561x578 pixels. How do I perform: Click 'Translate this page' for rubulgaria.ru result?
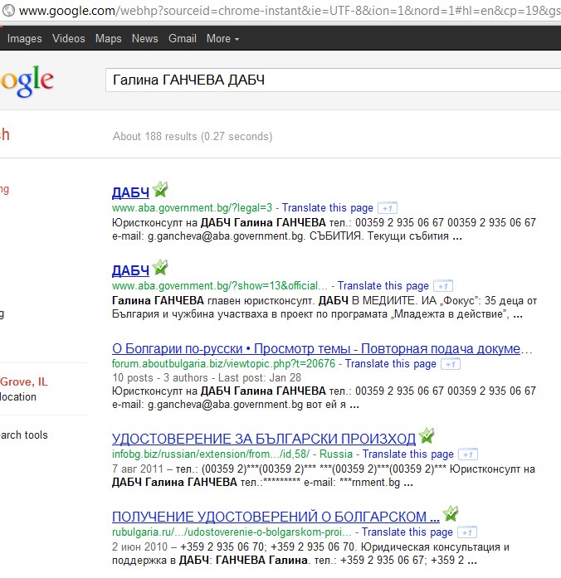click(407, 532)
